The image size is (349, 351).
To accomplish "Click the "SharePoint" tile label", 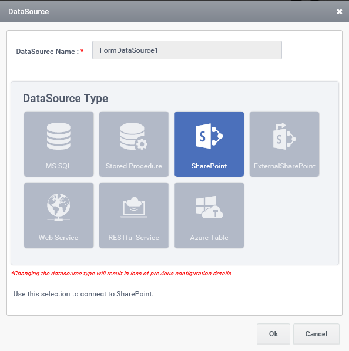I will pyautogui.click(x=209, y=166).
